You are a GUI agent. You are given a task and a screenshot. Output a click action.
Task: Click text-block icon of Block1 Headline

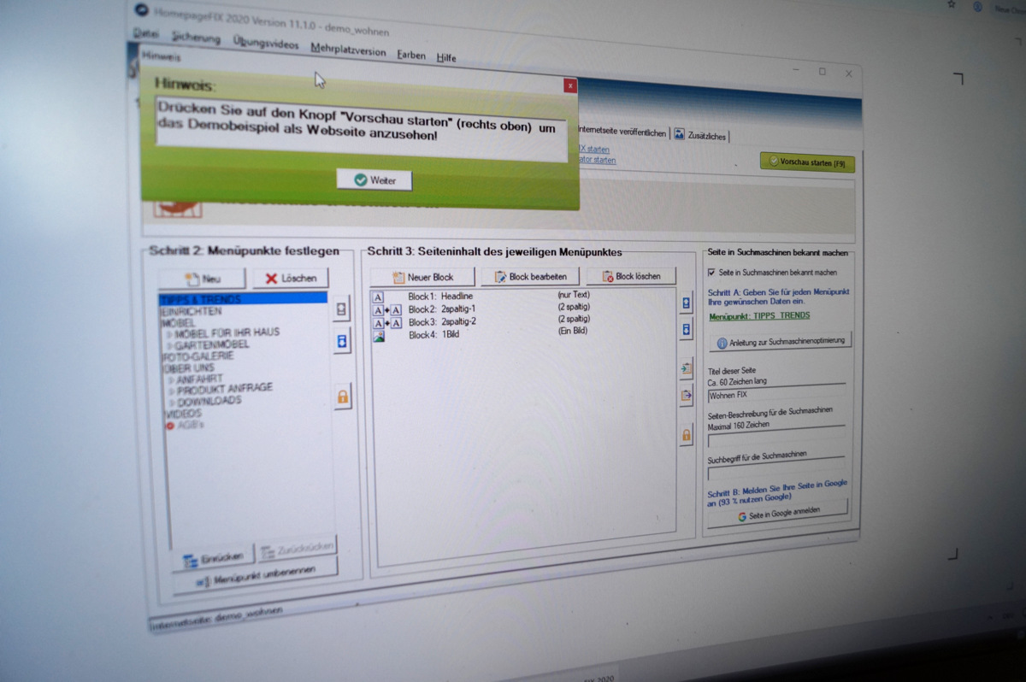[379, 297]
